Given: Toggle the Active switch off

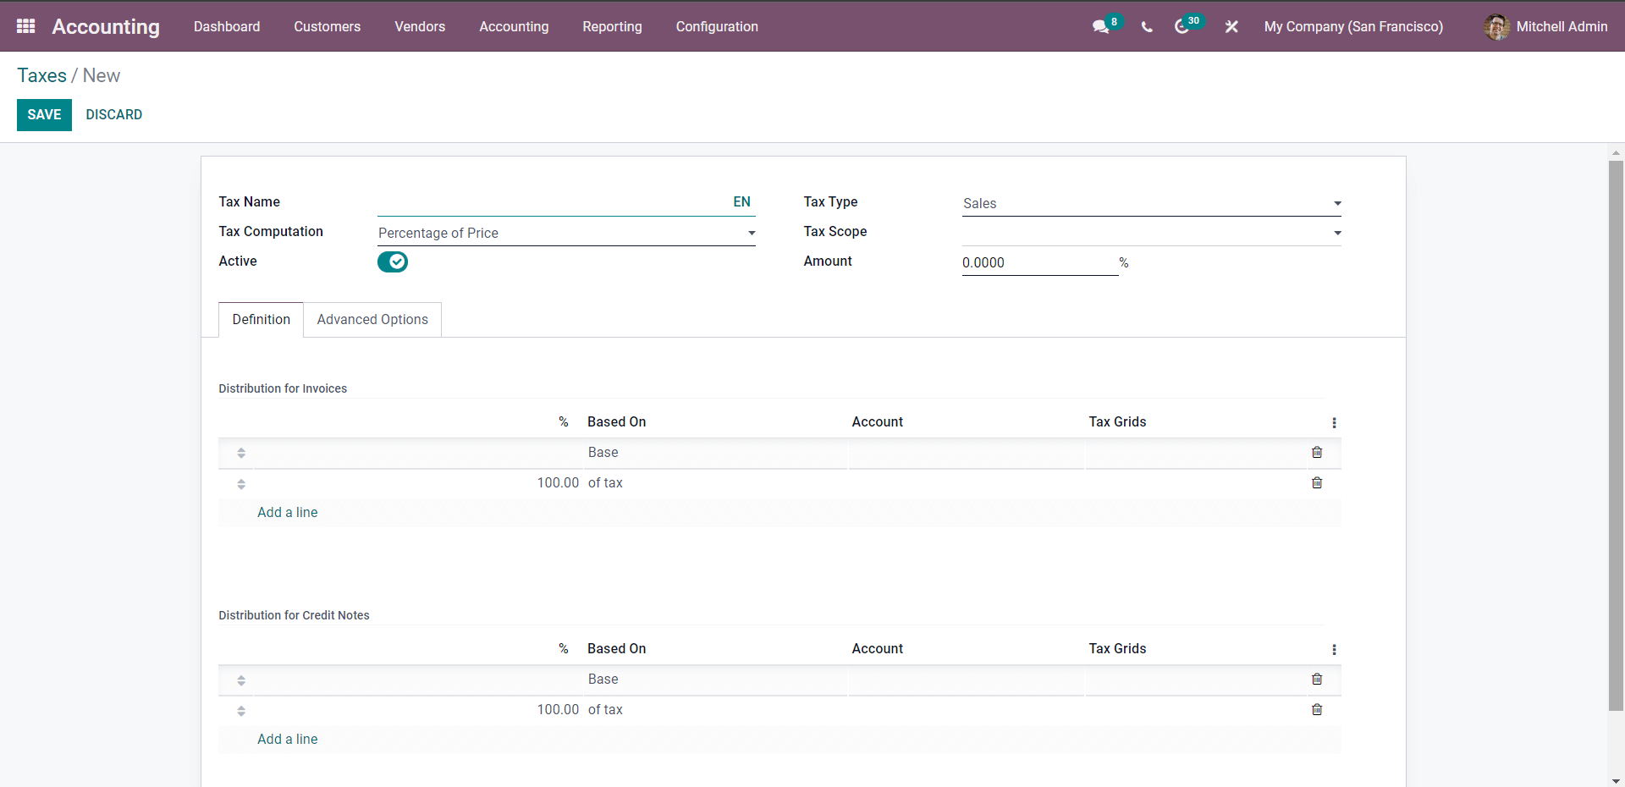Looking at the screenshot, I should [x=393, y=262].
